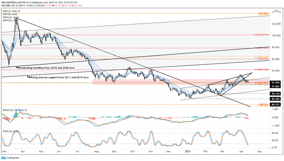Click the arrow icon beside the Rising channel support note
This screenshot has width=284, height=161.
(x=29, y=77)
